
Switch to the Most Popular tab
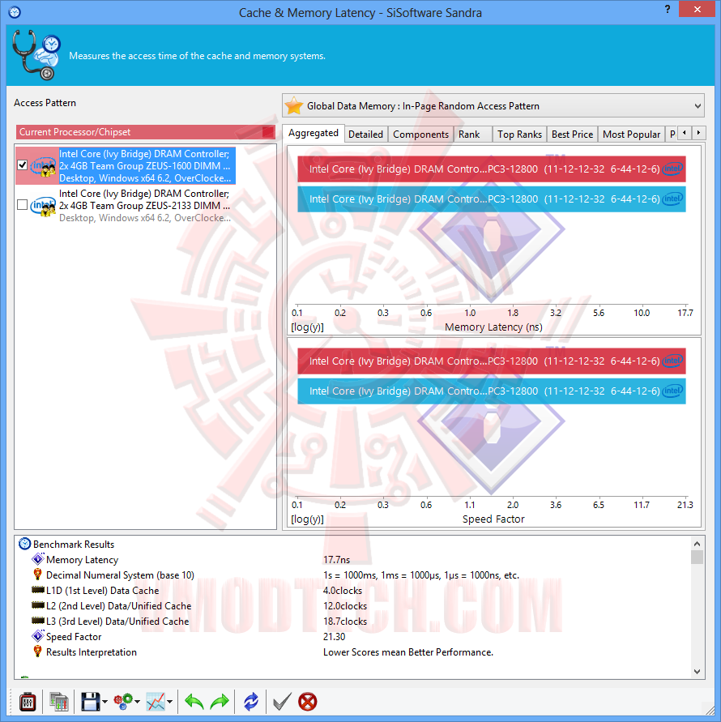pos(631,134)
